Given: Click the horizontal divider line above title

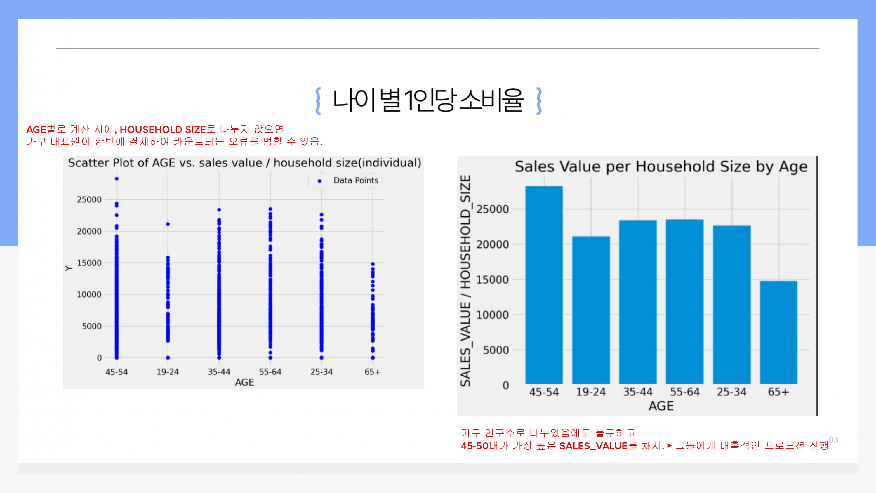Looking at the screenshot, I should [437, 49].
